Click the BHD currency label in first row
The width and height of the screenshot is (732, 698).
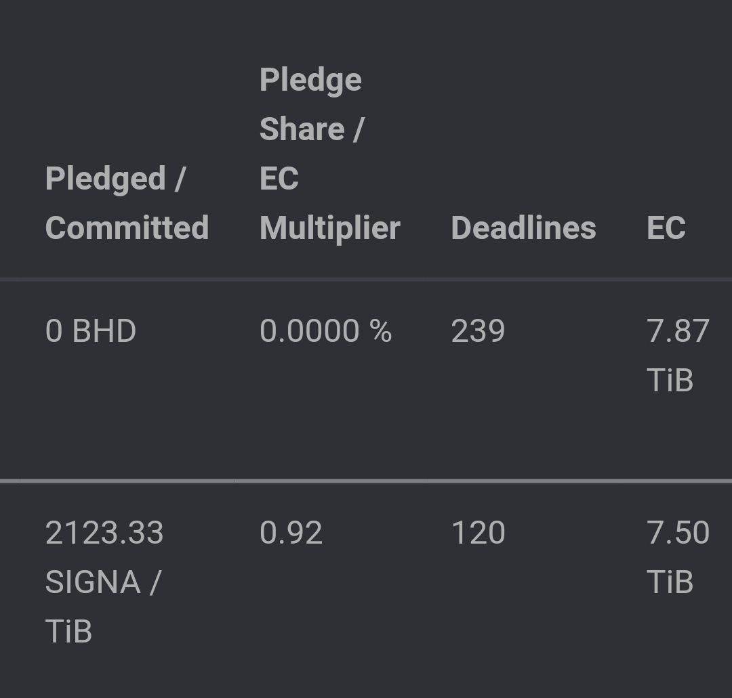pos(104,331)
